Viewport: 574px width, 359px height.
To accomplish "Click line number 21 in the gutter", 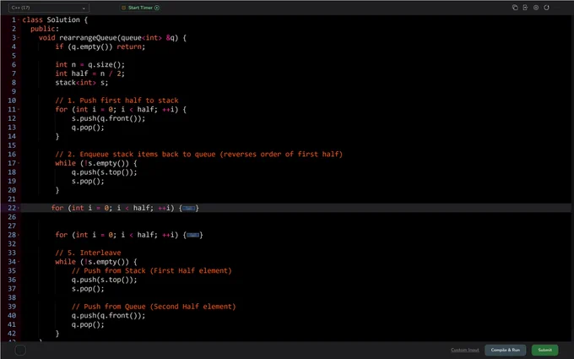I will pyautogui.click(x=12, y=199).
